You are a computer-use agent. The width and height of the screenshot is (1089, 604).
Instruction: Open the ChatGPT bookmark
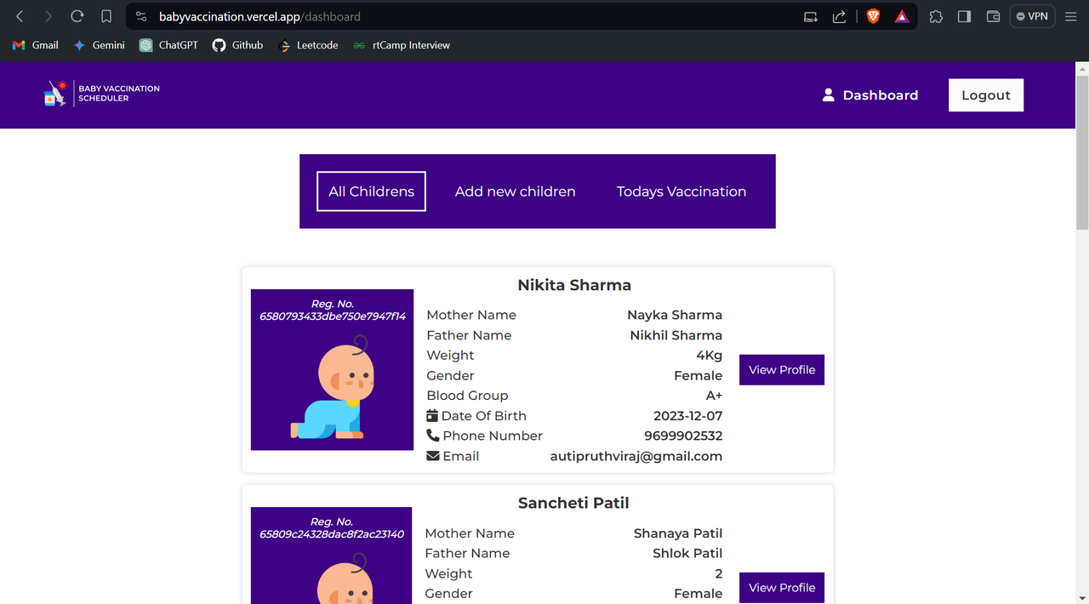click(168, 45)
